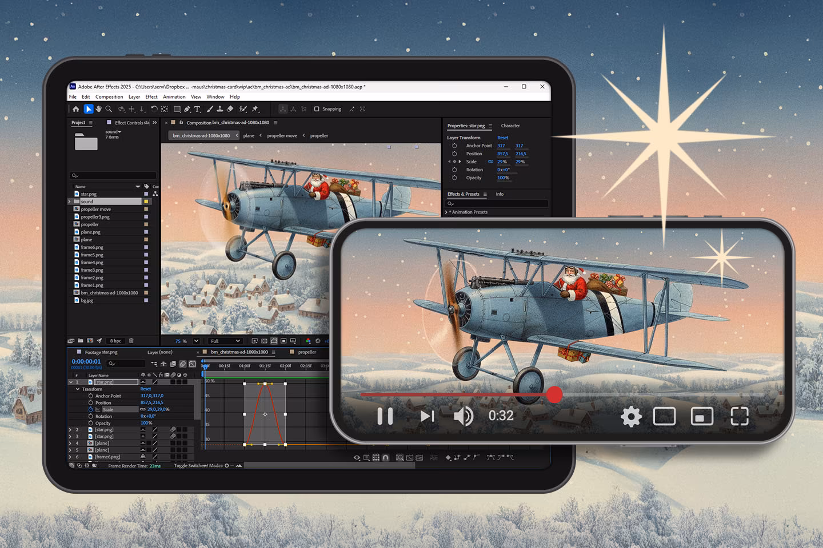Viewport: 823px width, 548px height.
Task: Select the Zoom tool
Action: point(108,109)
